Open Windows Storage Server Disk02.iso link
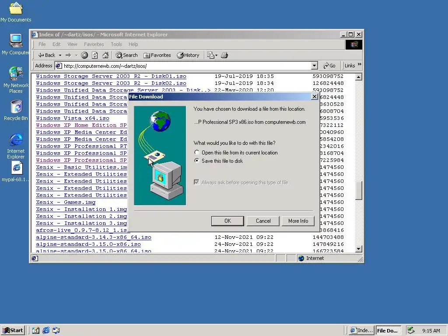 coord(111,83)
